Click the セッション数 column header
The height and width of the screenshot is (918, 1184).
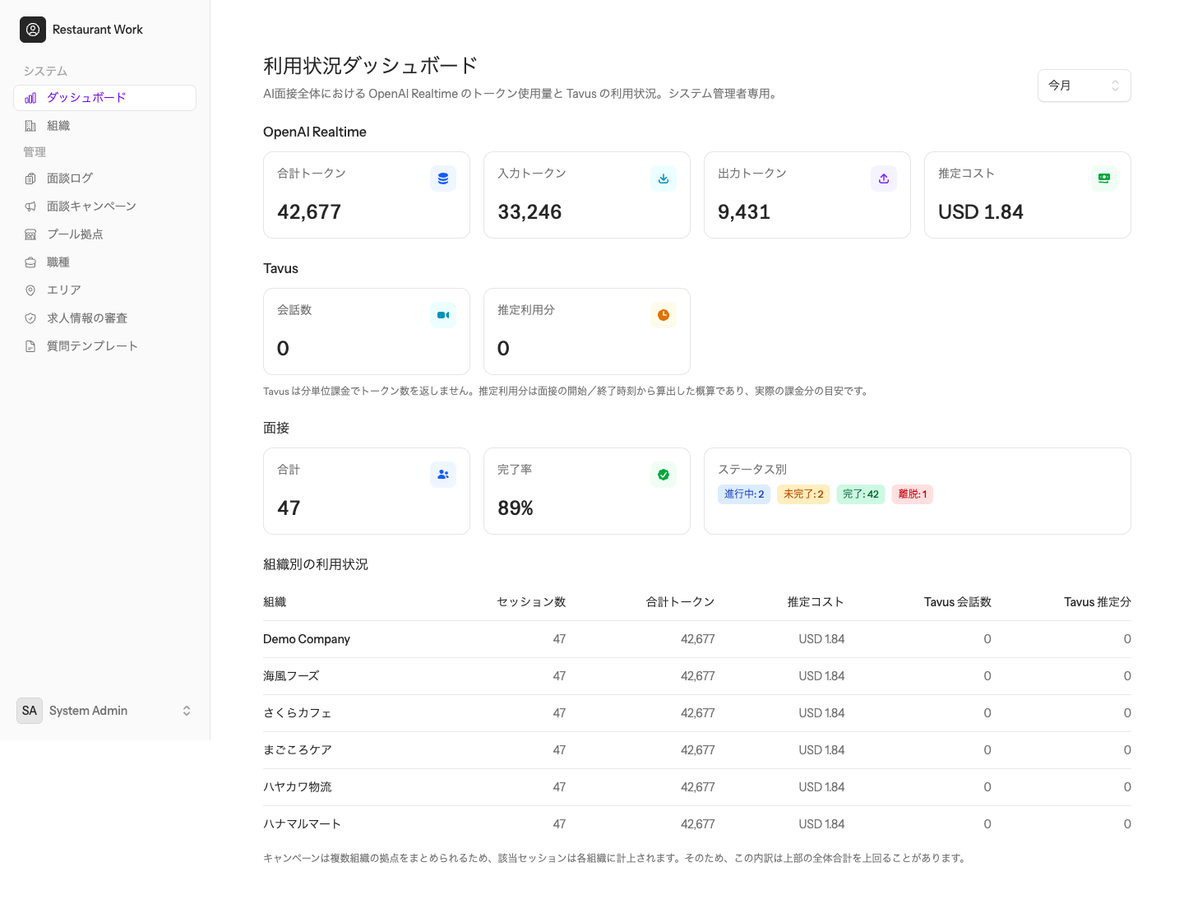point(531,602)
